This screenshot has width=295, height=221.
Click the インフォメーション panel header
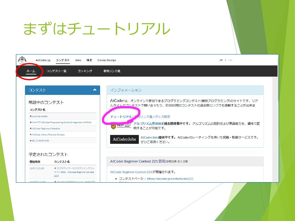(x=185, y=90)
